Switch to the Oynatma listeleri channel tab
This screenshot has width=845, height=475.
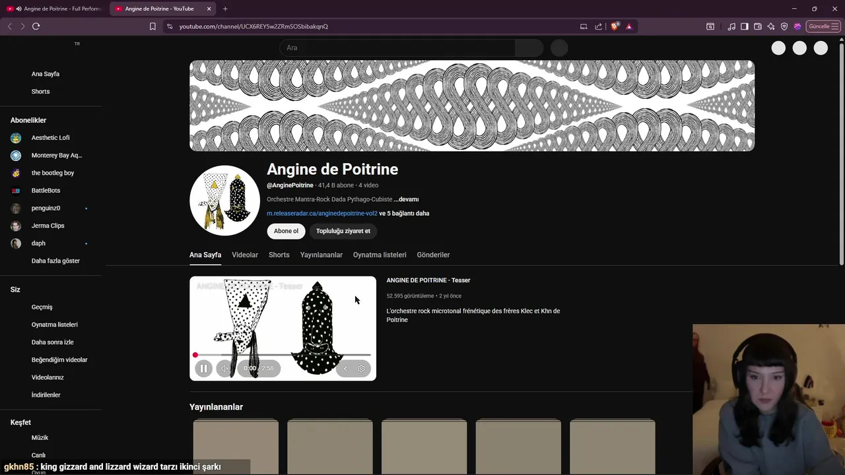(x=380, y=255)
